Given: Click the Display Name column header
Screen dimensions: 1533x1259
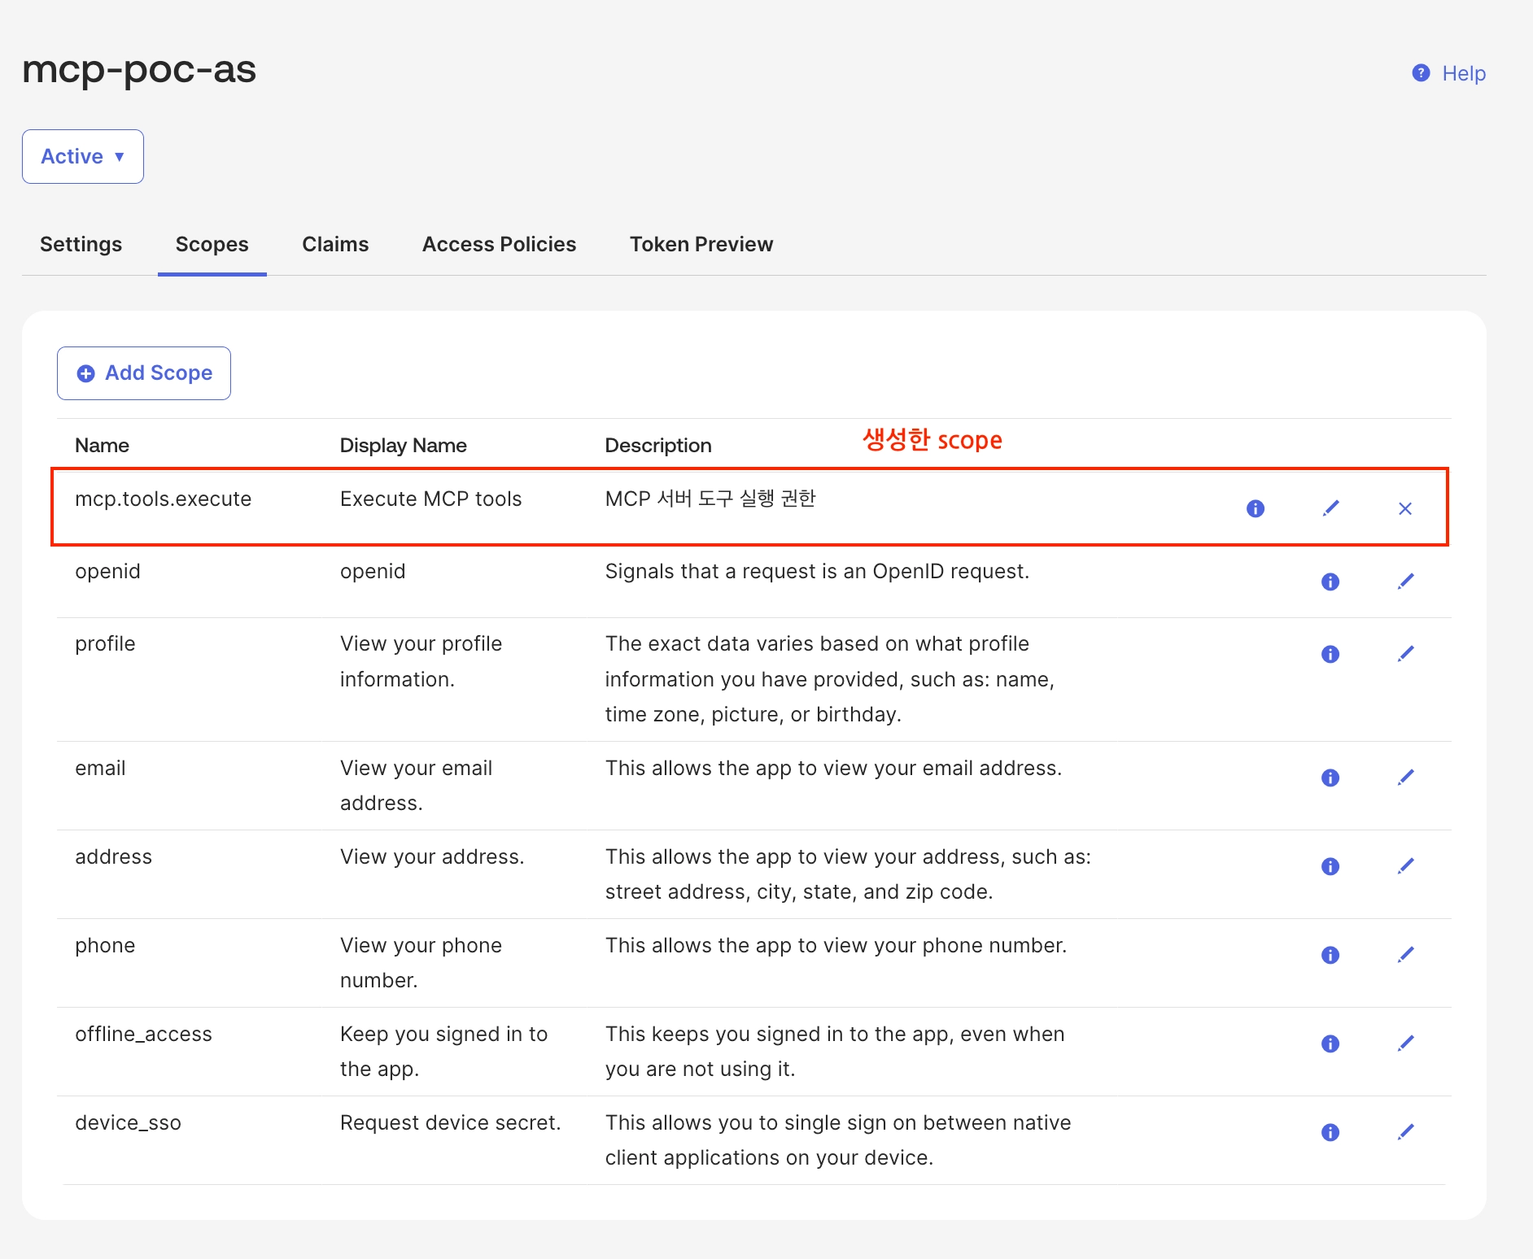Looking at the screenshot, I should pyautogui.click(x=404, y=446).
